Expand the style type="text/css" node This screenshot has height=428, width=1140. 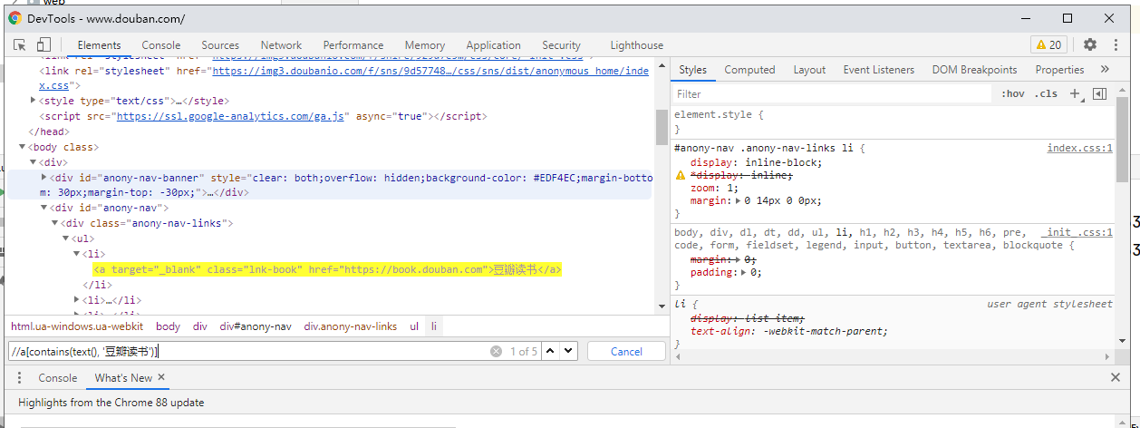coord(34,101)
